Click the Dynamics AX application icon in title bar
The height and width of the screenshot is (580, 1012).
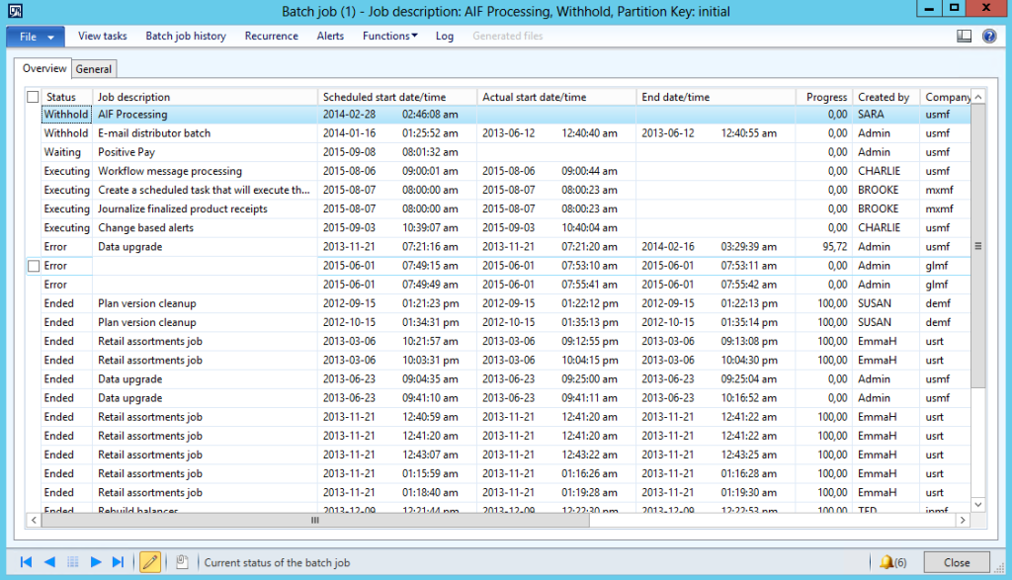[15, 11]
